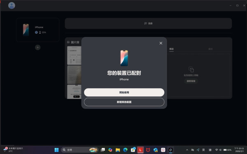Launch Copilot from taskbar
The height and width of the screenshot is (154, 247).
pos(110,150)
